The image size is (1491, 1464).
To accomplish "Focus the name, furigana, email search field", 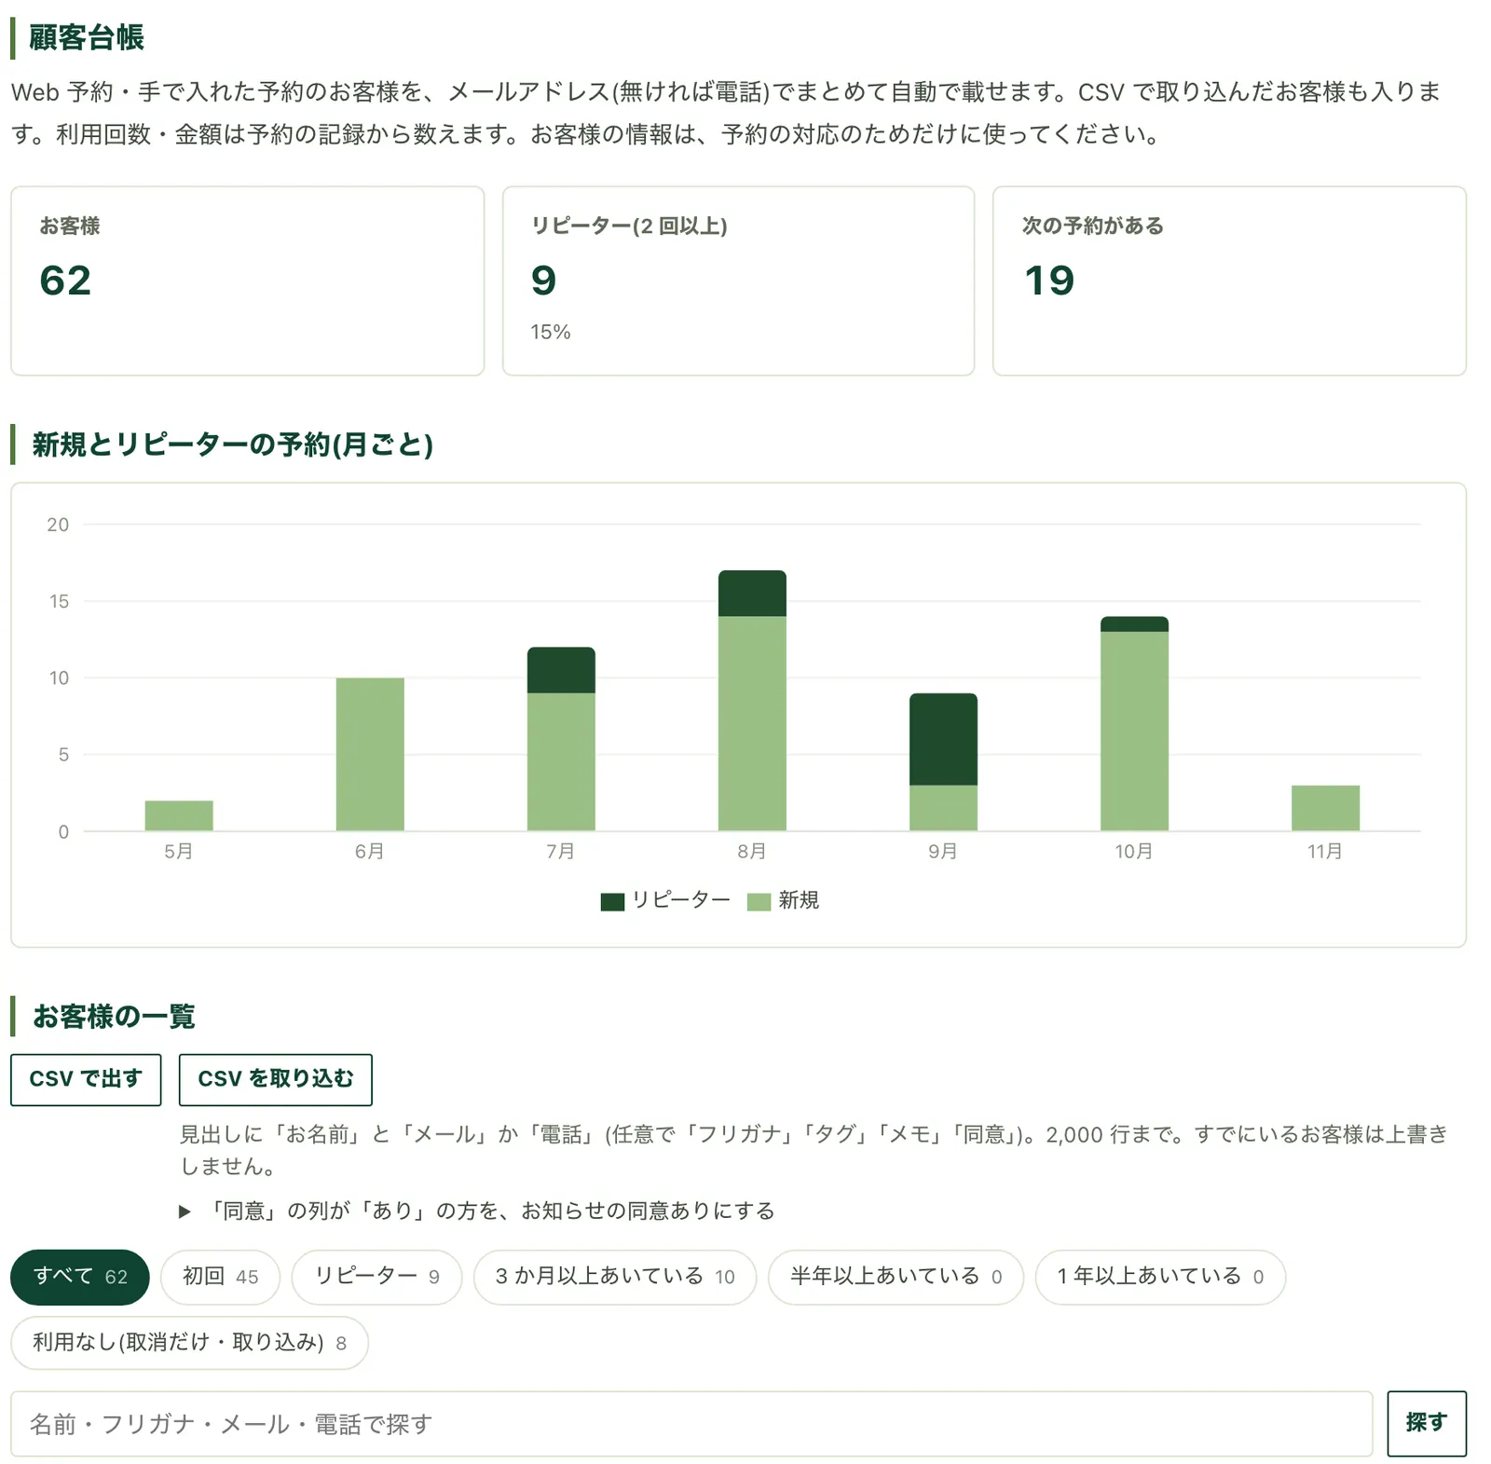I will [691, 1423].
